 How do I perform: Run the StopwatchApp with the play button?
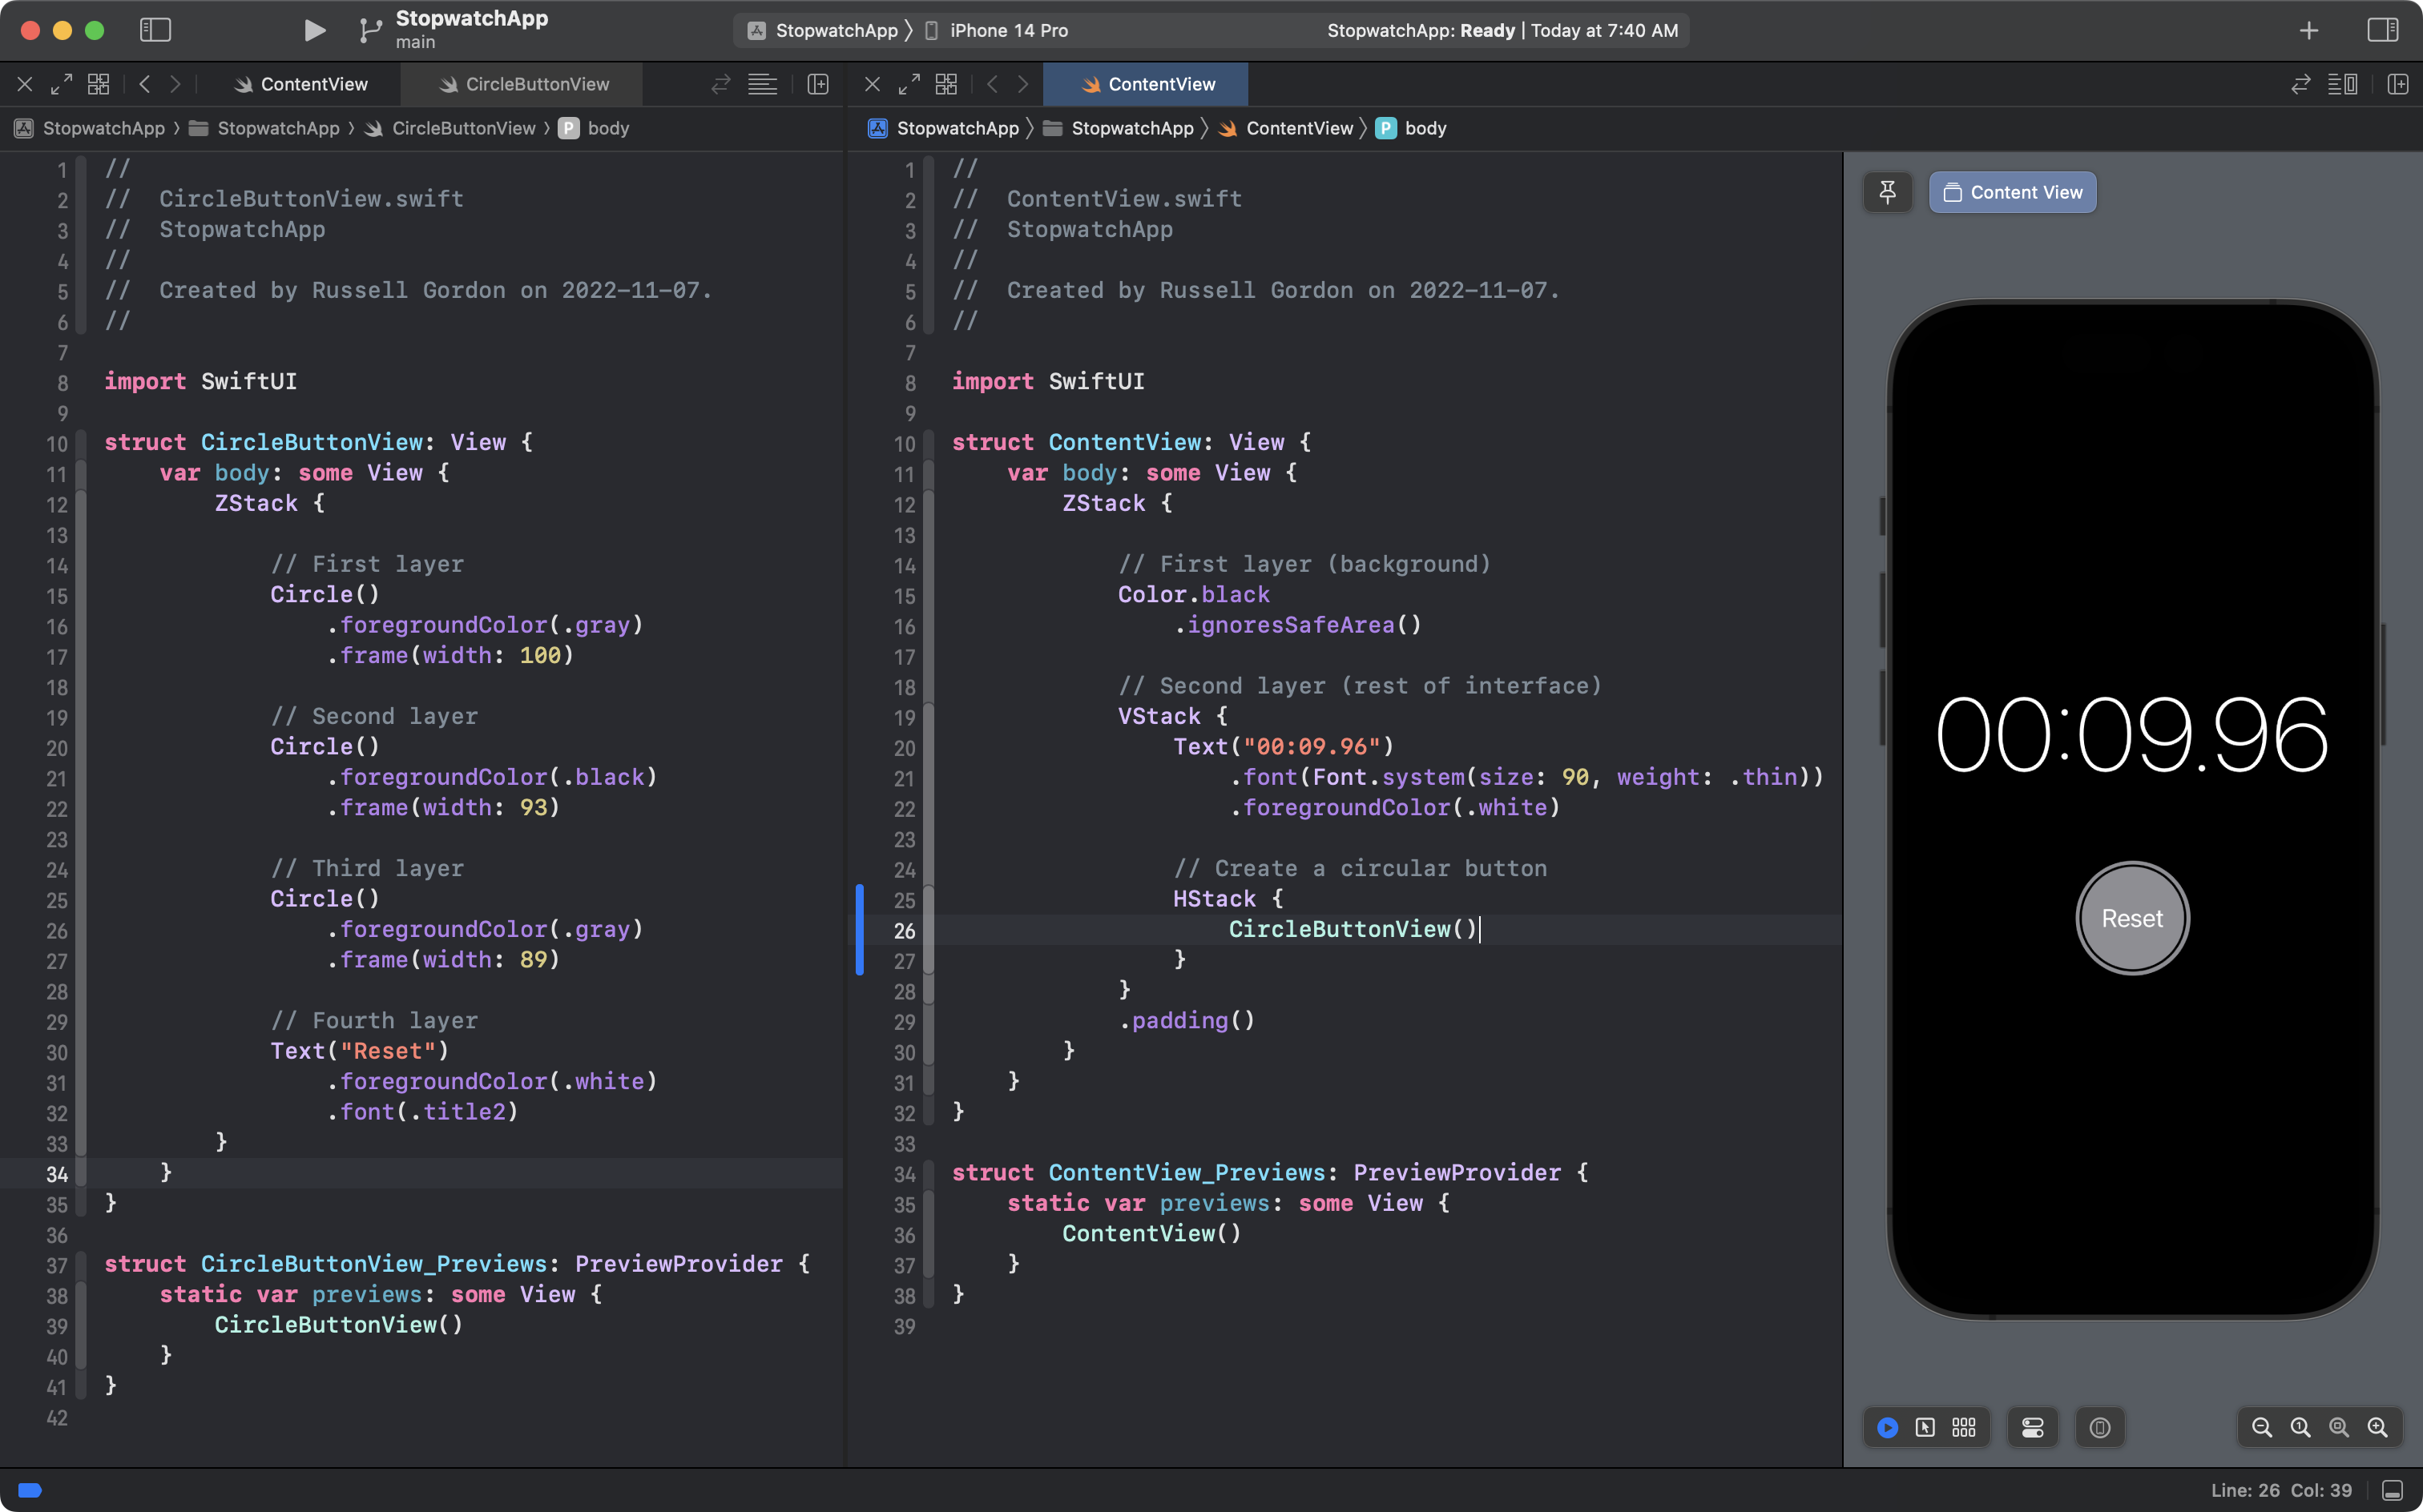coord(314,30)
